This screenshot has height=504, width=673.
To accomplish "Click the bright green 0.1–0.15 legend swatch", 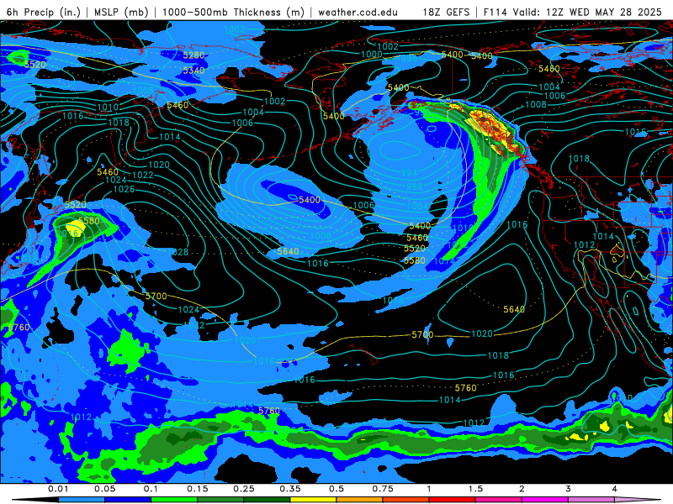I will pyautogui.click(x=174, y=500).
